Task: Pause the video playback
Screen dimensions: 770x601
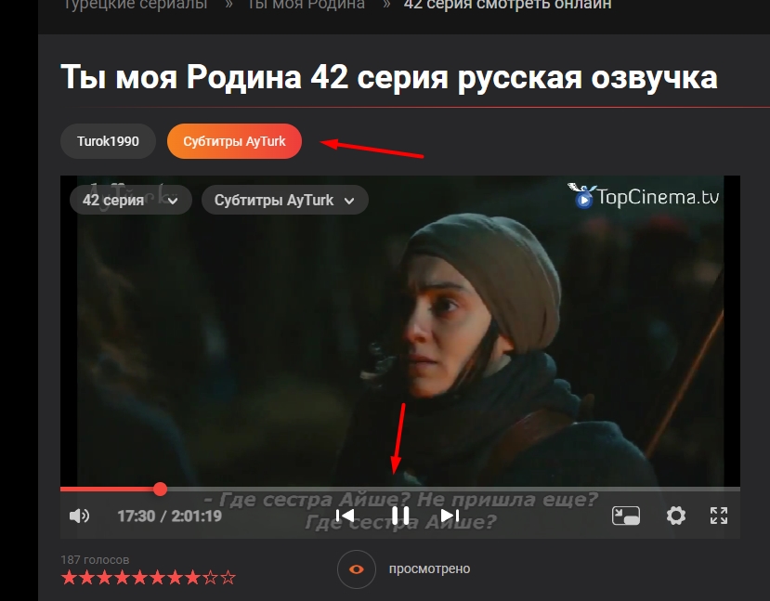Action: pos(400,516)
